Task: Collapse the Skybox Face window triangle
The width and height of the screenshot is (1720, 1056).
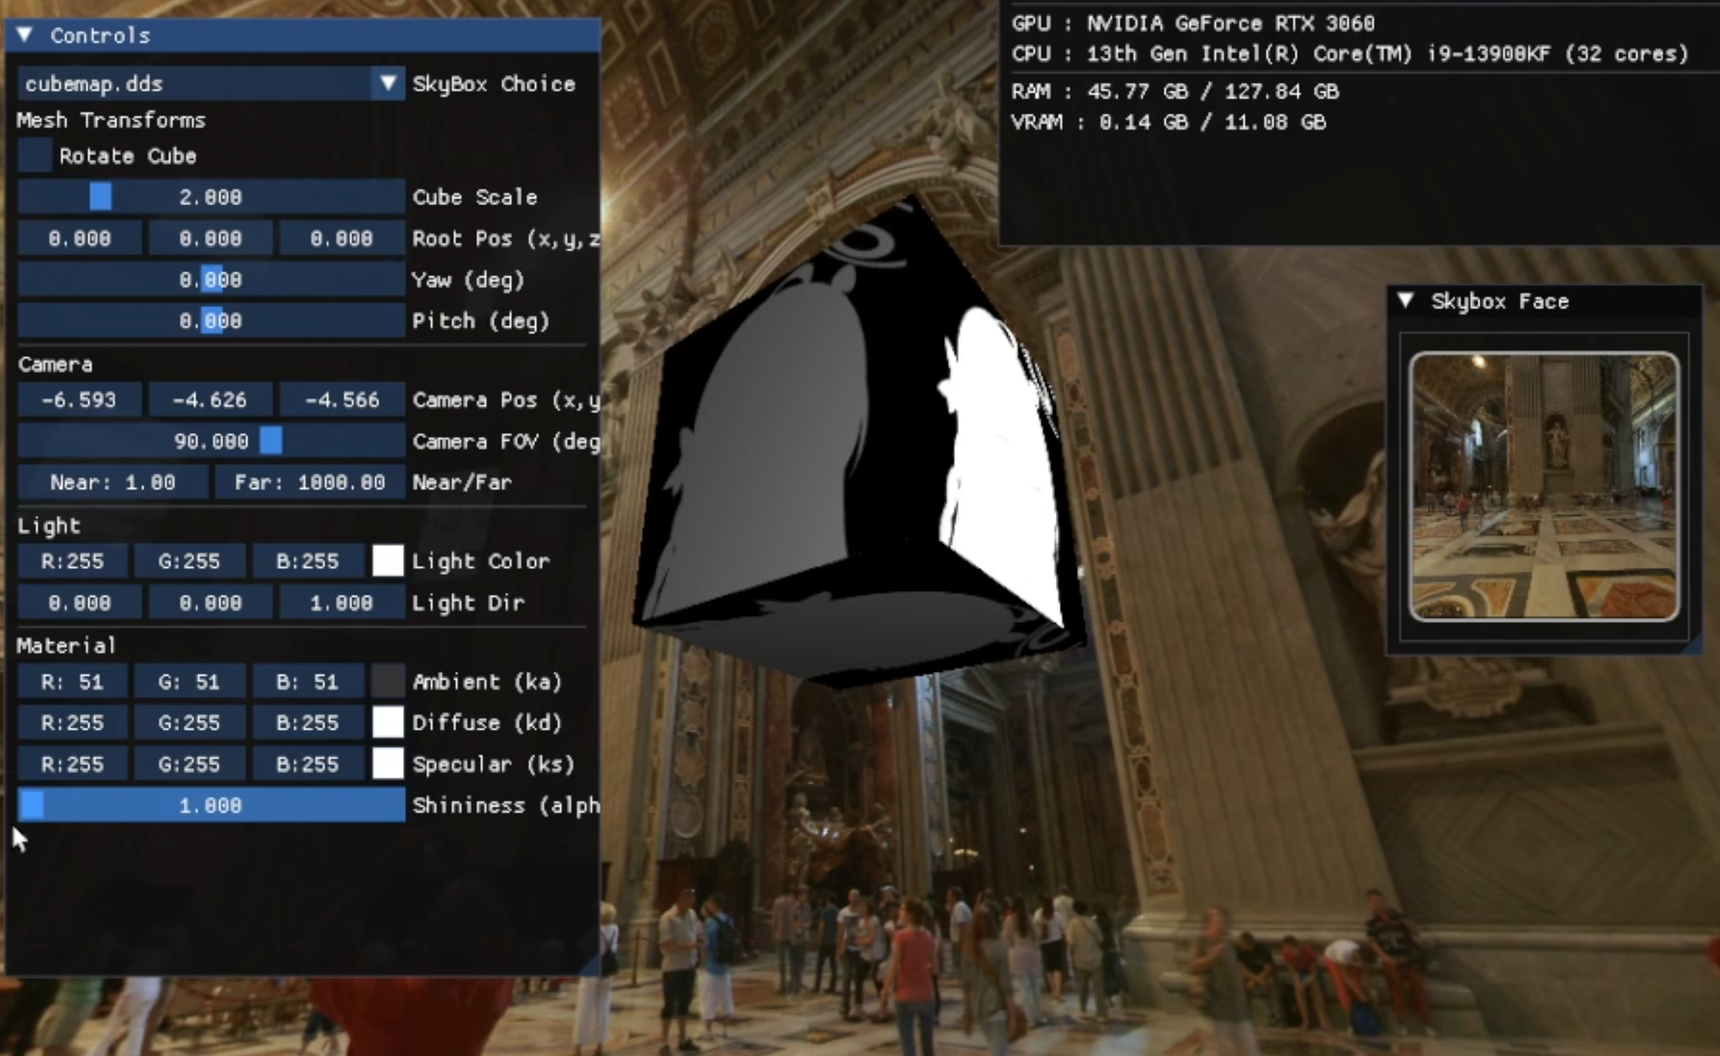Action: click(x=1406, y=300)
